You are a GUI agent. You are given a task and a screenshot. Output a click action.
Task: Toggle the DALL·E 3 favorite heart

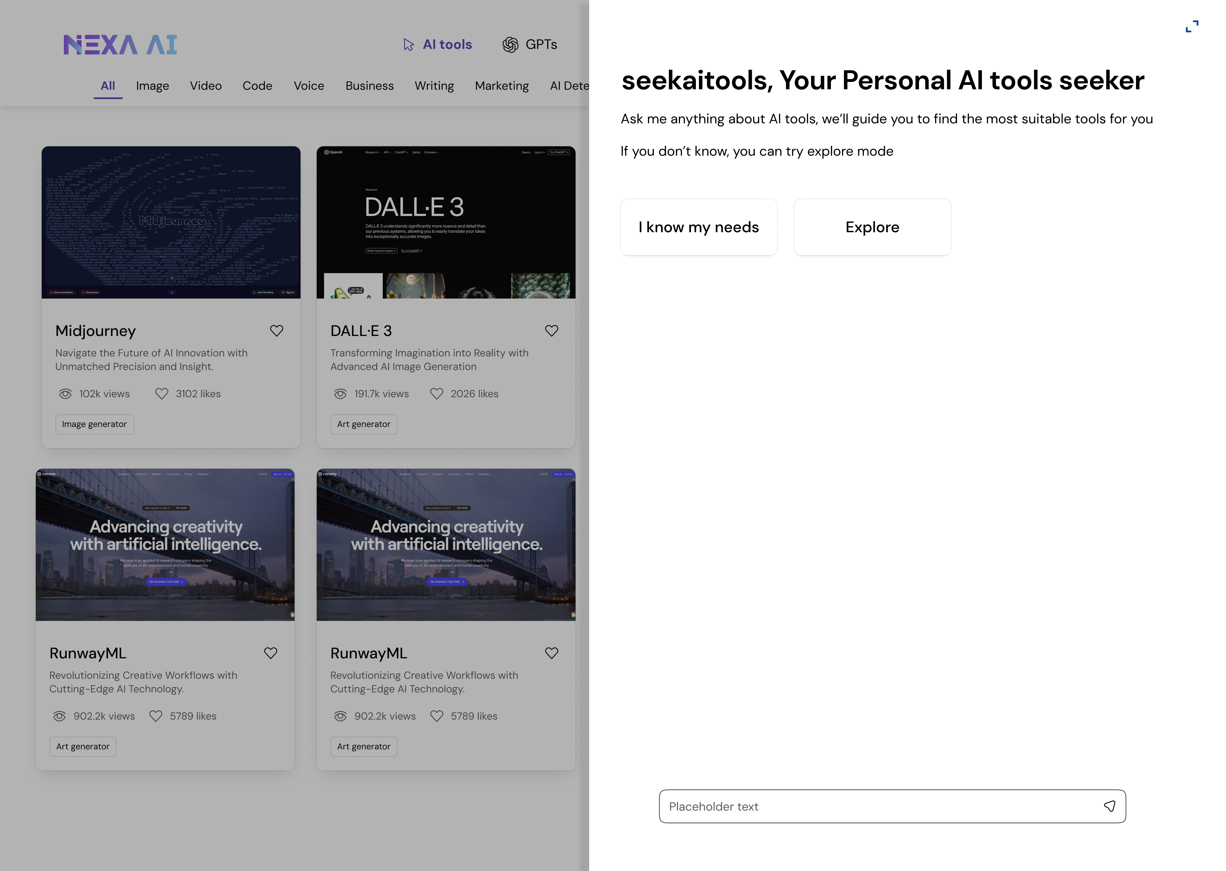551,331
